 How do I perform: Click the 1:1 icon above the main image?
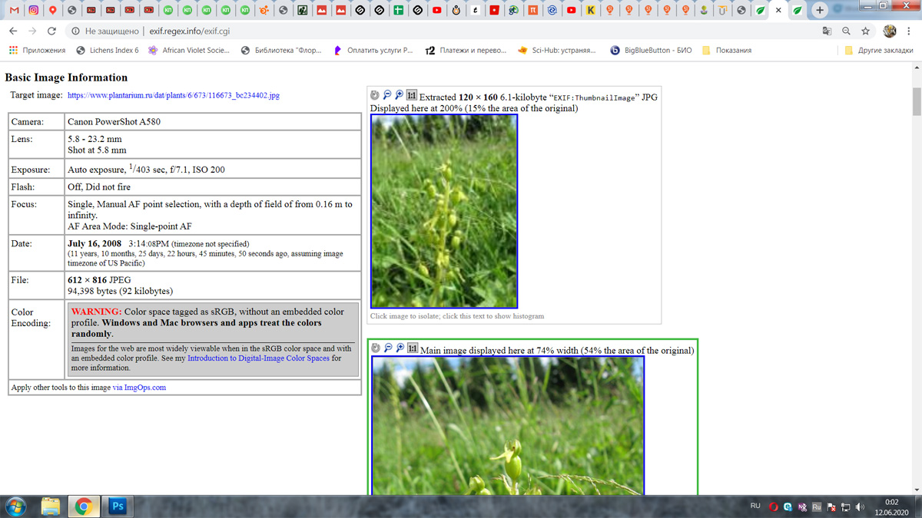pos(413,348)
